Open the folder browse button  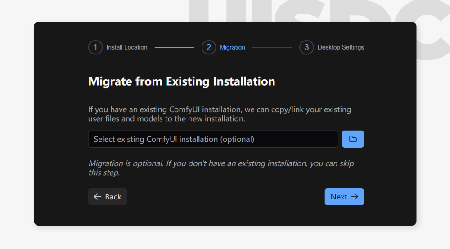[353, 139]
